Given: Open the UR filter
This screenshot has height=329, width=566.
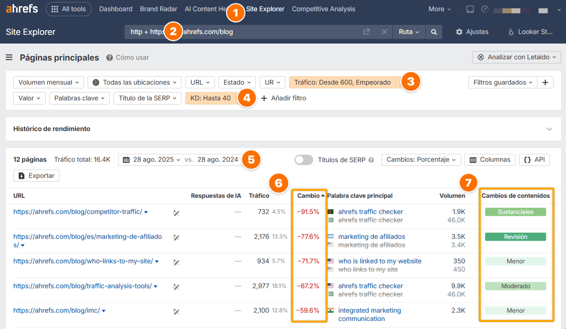Looking at the screenshot, I should pos(272,82).
